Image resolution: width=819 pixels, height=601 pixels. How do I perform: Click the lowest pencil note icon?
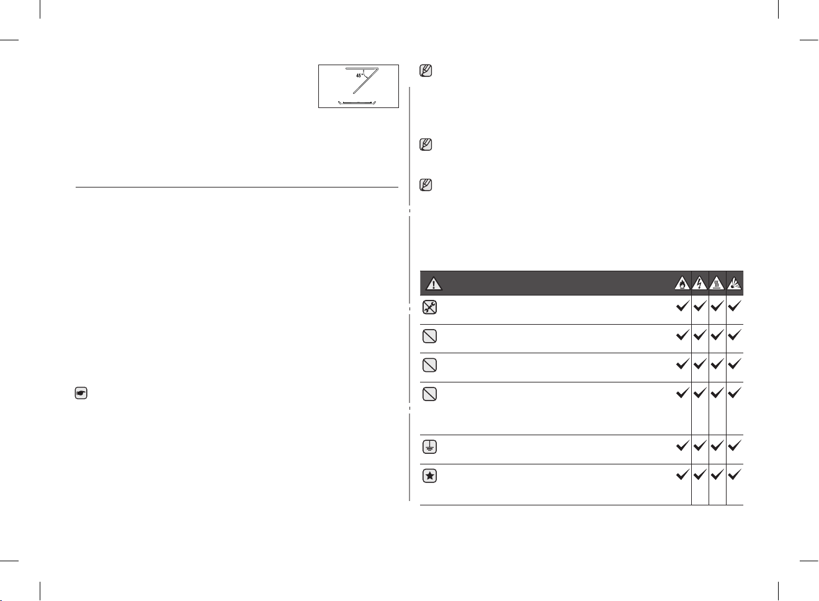(x=426, y=185)
